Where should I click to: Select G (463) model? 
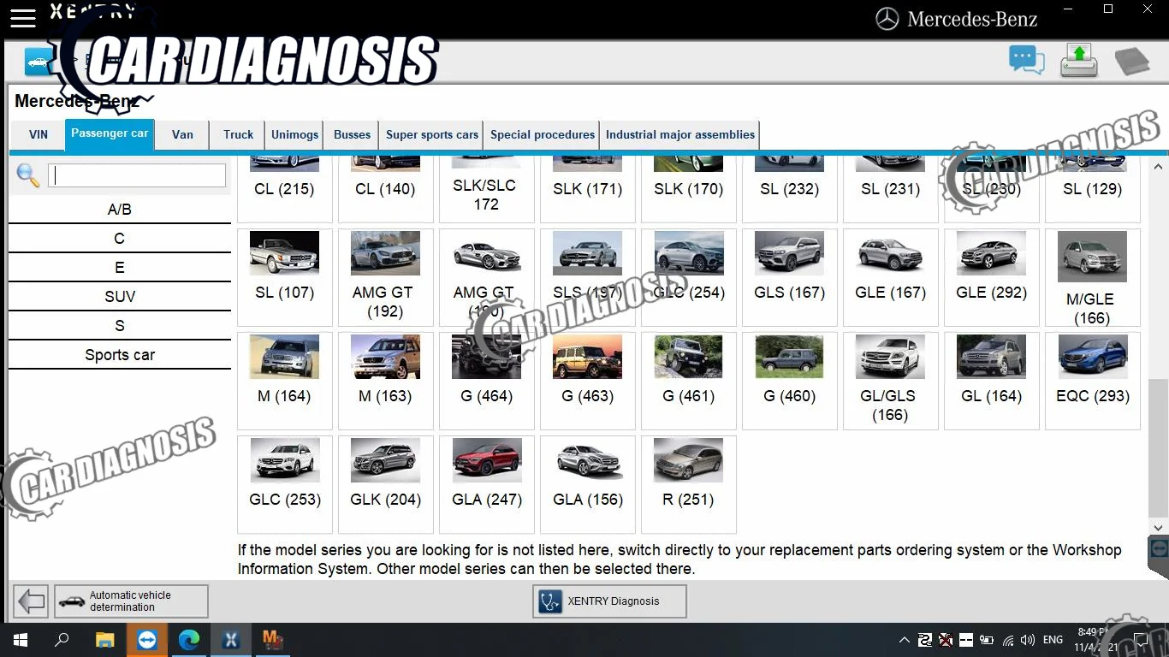coord(588,381)
